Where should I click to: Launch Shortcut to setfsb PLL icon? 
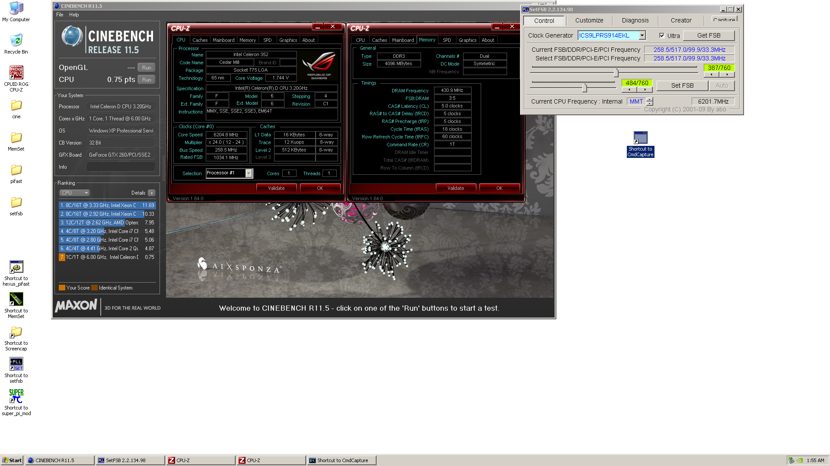(16, 370)
